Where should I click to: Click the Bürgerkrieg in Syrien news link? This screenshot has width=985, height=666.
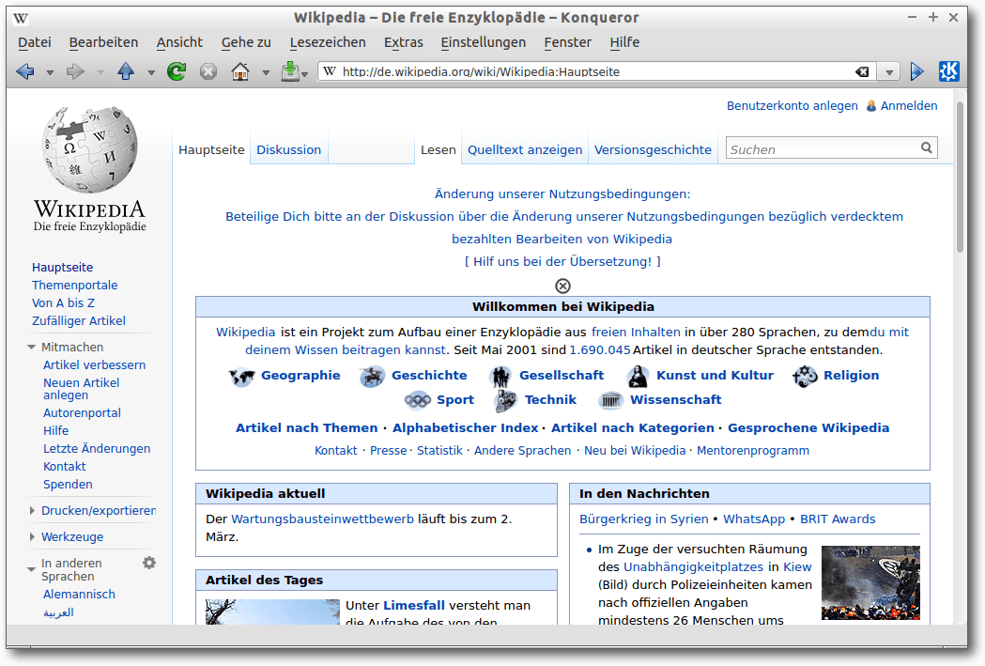tap(644, 519)
